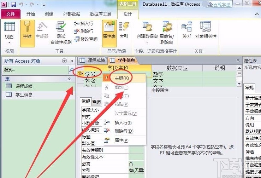Choose 属性(P) in the context menu
This screenshot has height=178, width=261.
click(x=124, y=140)
